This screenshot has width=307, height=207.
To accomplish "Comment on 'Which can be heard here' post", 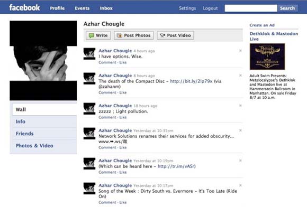I will [107, 172].
